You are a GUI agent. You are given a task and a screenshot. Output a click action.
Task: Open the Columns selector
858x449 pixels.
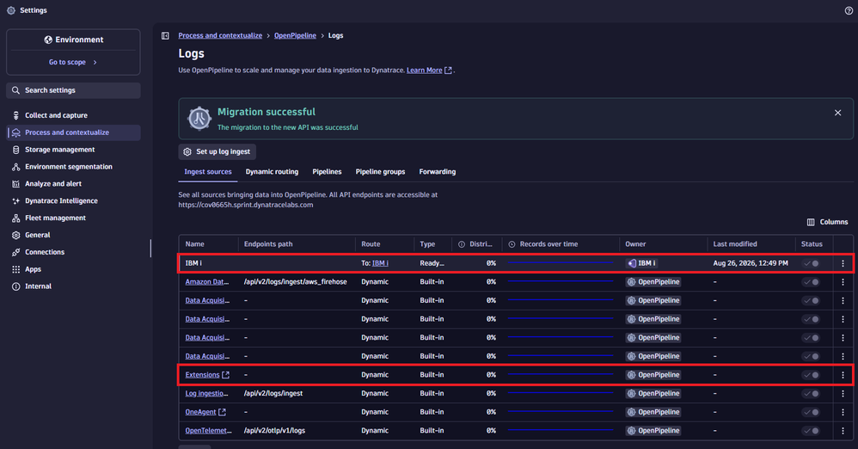[x=827, y=222]
